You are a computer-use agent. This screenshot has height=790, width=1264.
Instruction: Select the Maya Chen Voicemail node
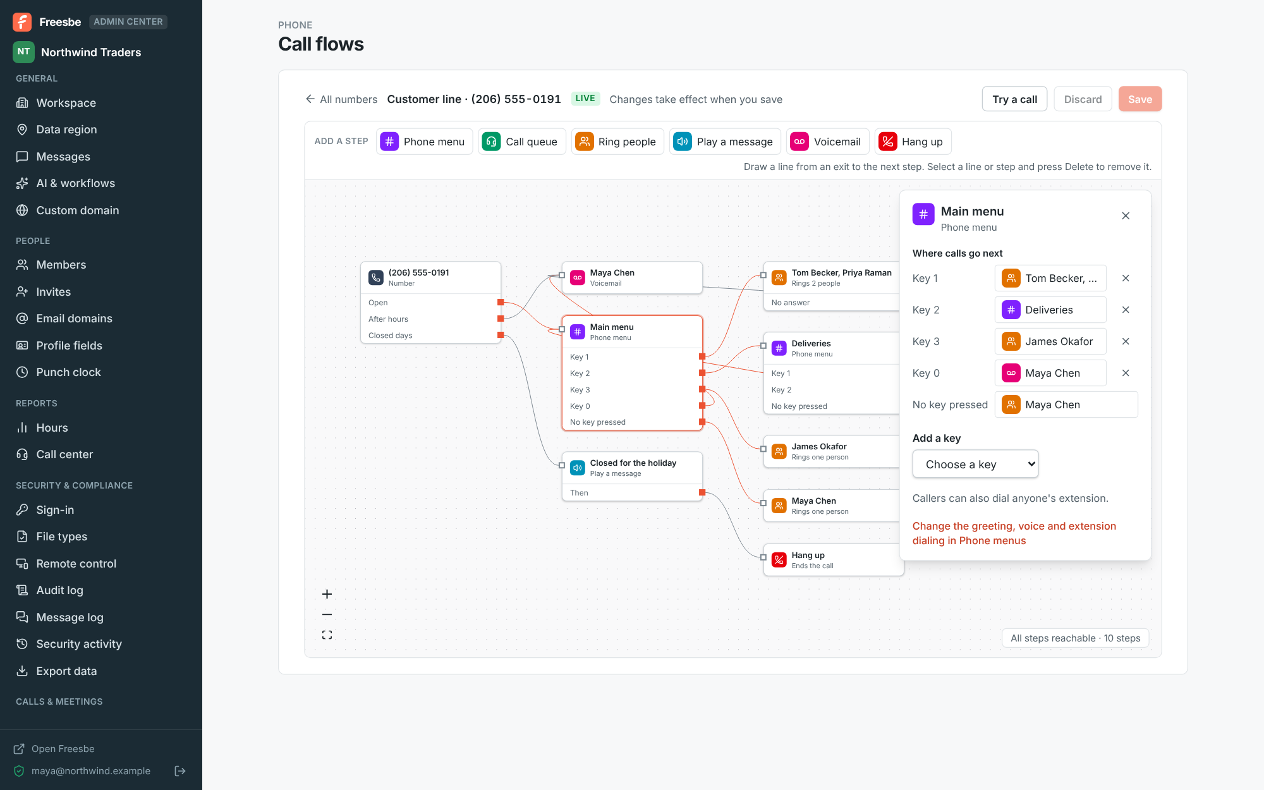(632, 277)
